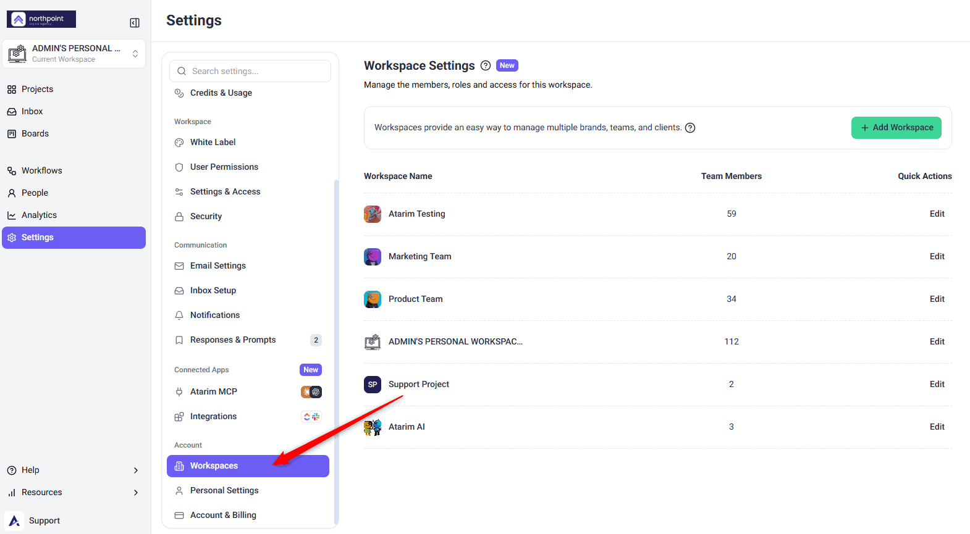The image size is (970, 534).
Task: Click the Add Workspace button
Action: pyautogui.click(x=896, y=128)
